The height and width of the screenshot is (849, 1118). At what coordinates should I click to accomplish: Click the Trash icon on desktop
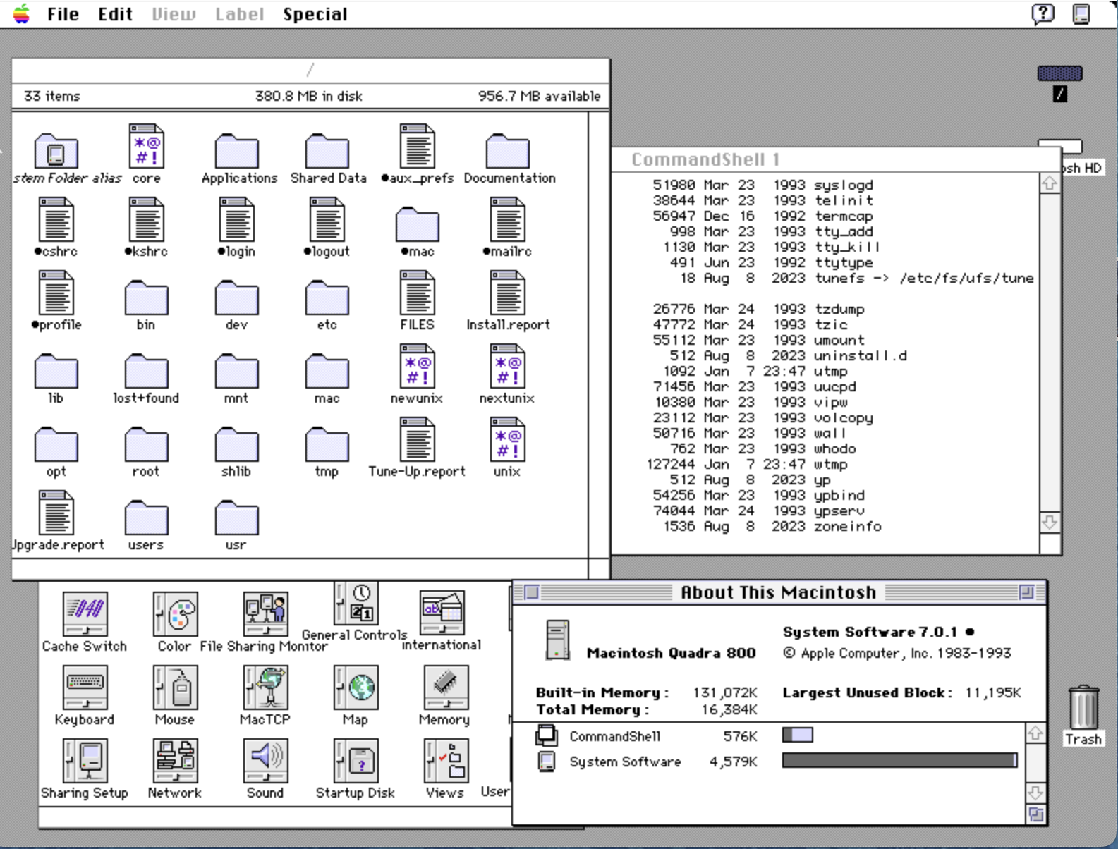tap(1083, 707)
